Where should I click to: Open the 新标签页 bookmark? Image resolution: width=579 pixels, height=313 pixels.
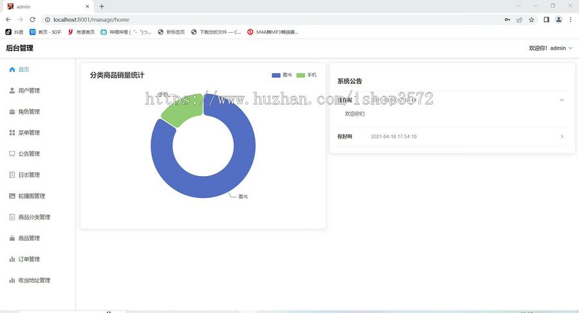171,32
